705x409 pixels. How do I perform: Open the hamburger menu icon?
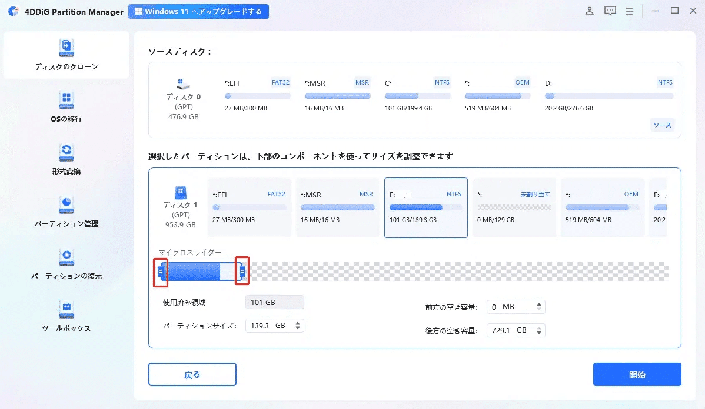point(630,11)
